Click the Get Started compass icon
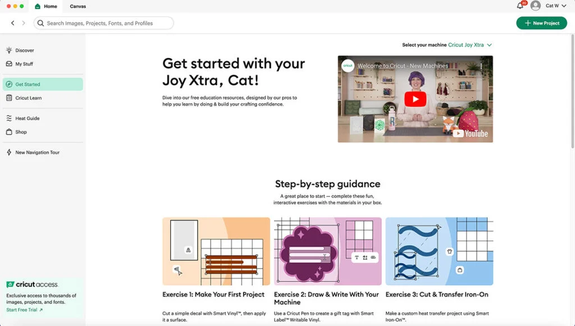Screen dimensions: 575x326 (9, 84)
